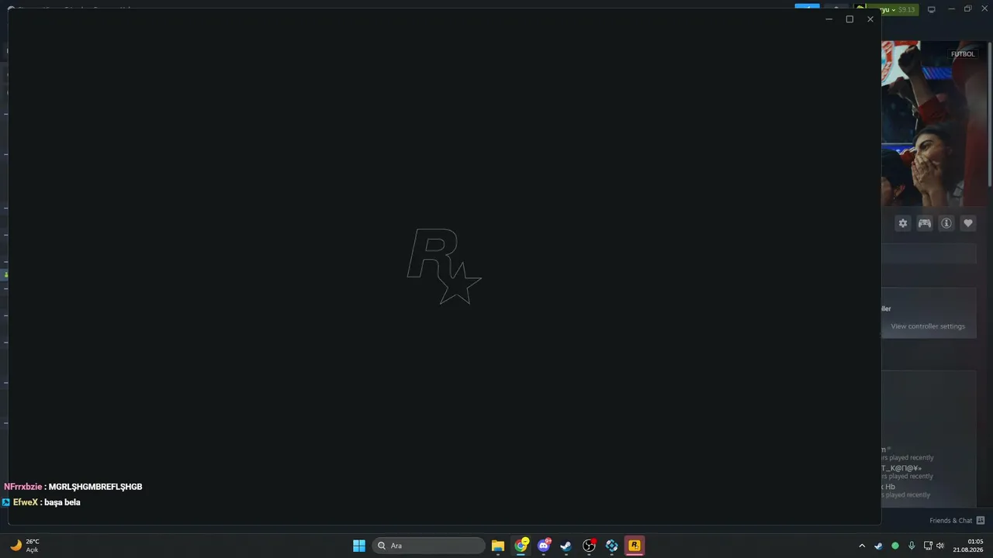
Task: Enter Steam Big Picture mode icon
Action: click(932, 9)
